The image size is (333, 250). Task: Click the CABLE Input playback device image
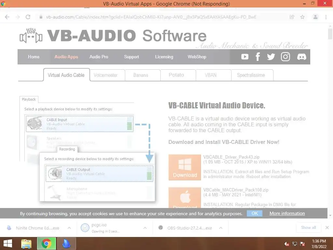[x=34, y=123]
